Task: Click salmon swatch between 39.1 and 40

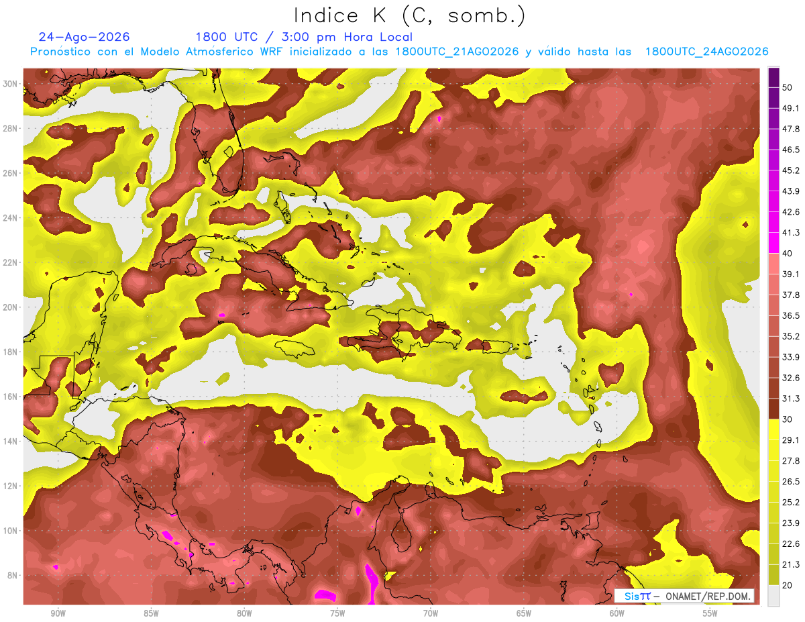Action: coord(773,264)
